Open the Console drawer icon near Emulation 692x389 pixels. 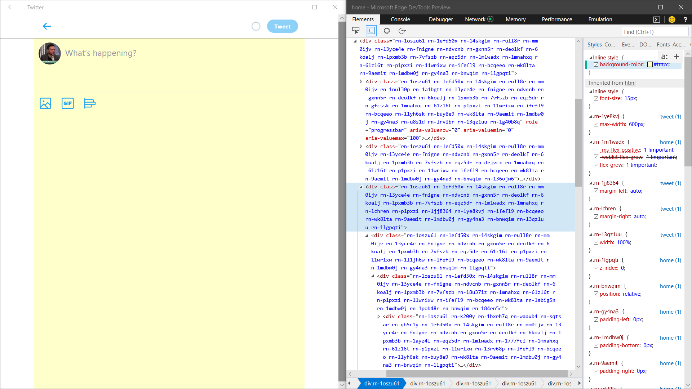click(657, 19)
